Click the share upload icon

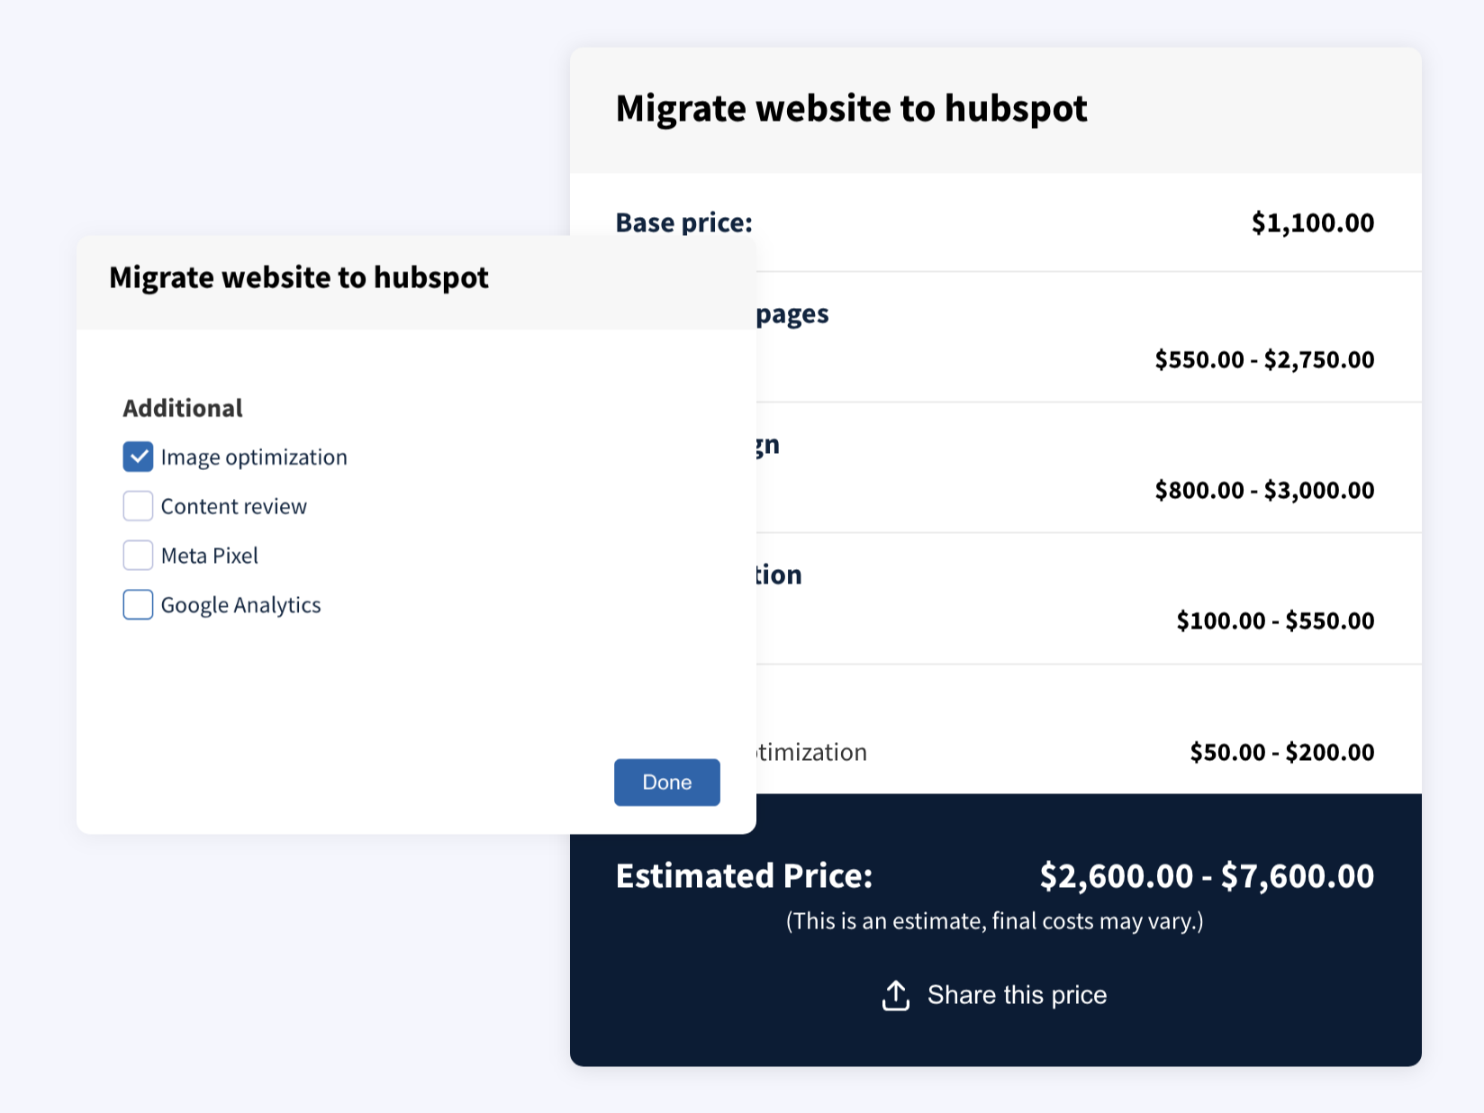[x=895, y=995]
